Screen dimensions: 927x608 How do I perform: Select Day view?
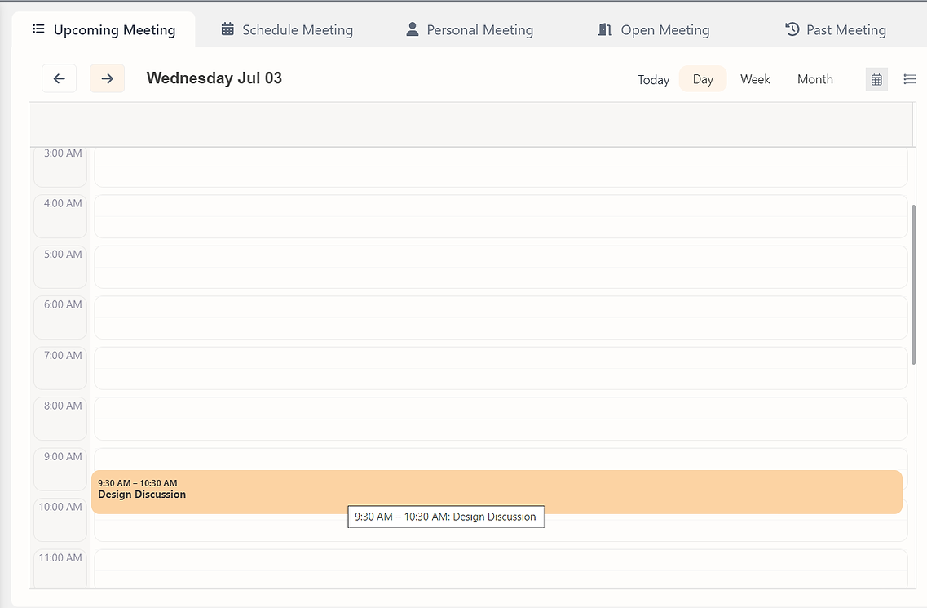703,78
